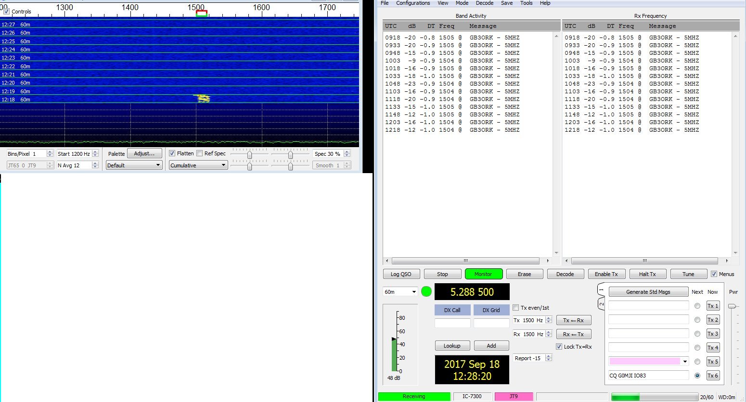
Task: Click the DX Grid input field
Action: coord(491,323)
